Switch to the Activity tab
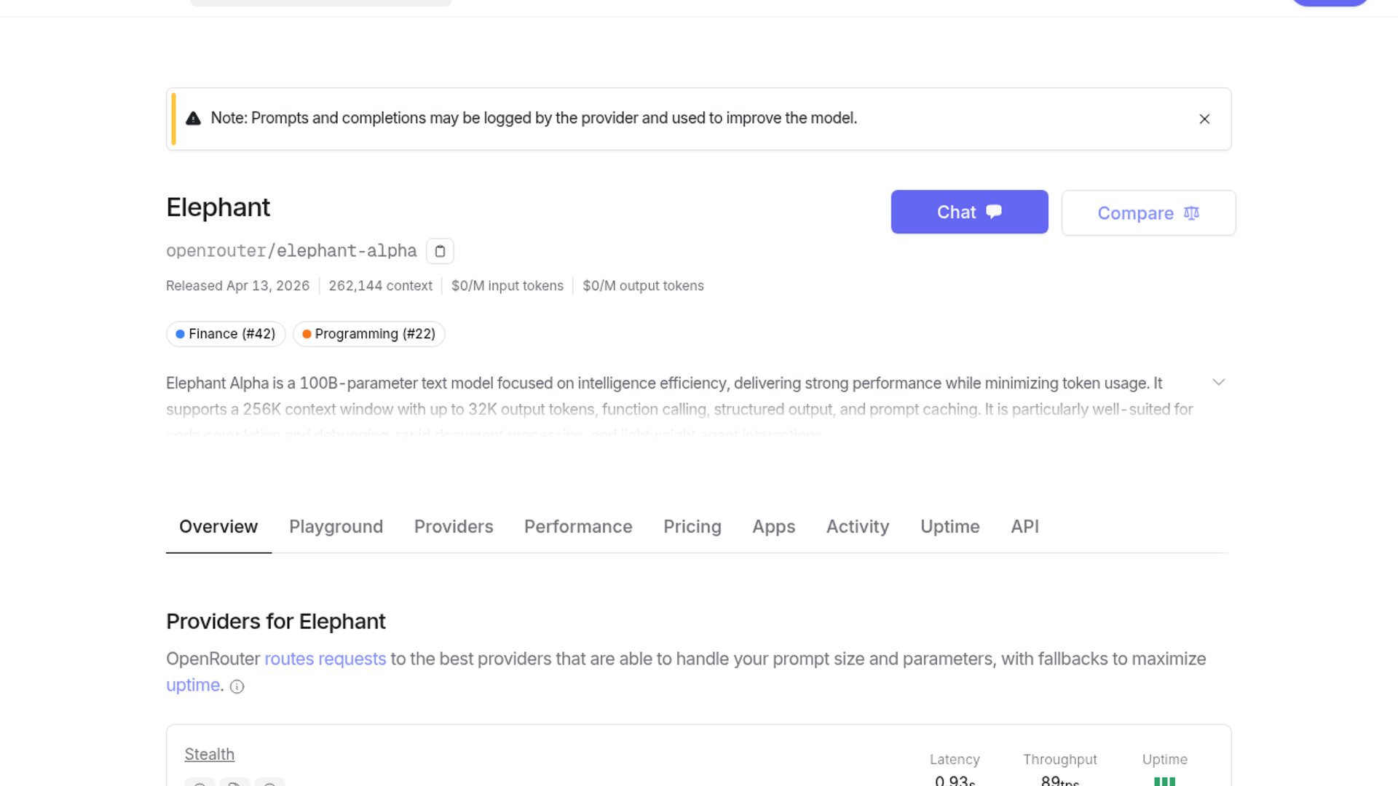Viewport: 1398px width, 786px height. (x=857, y=526)
